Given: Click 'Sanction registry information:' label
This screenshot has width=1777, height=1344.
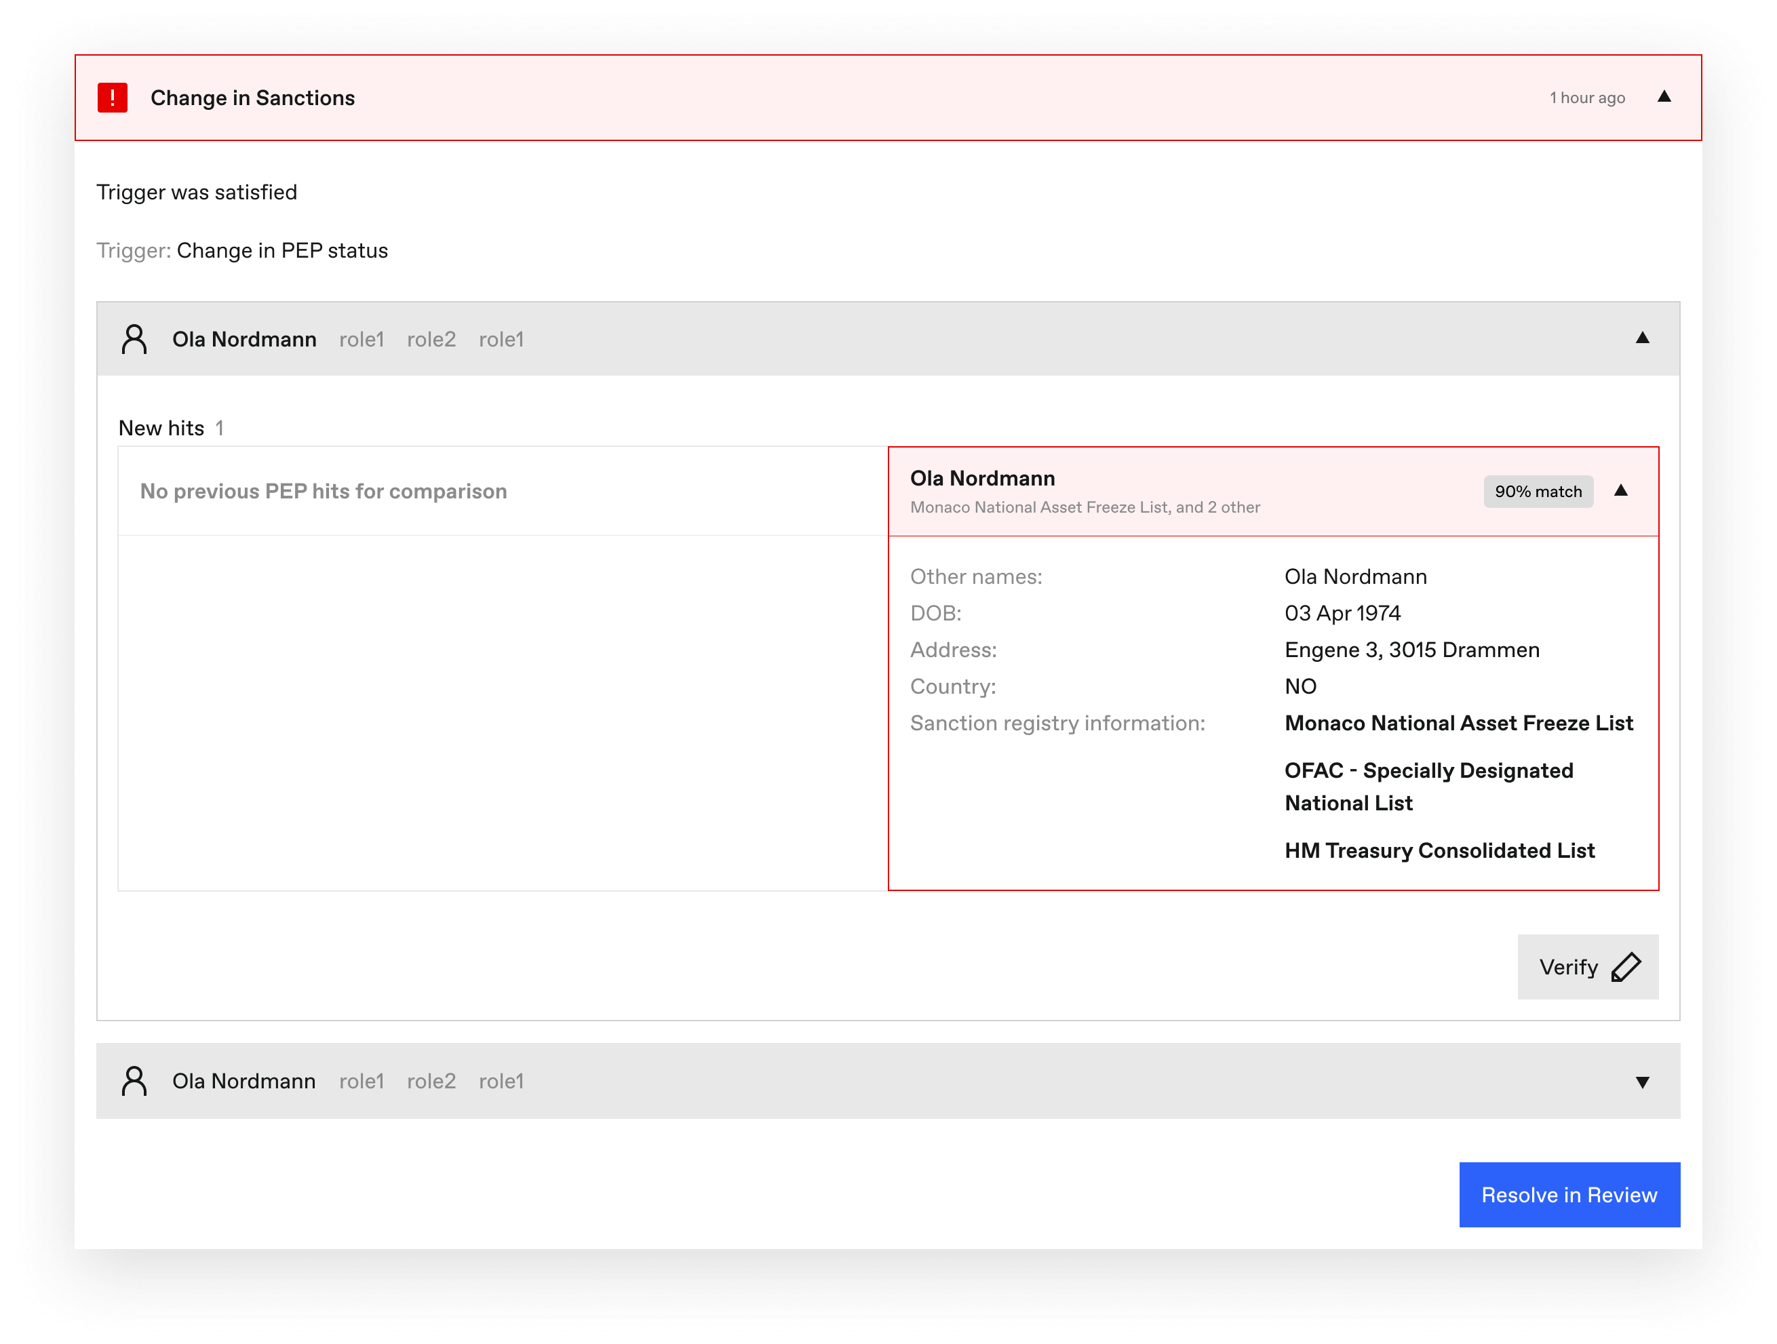Looking at the screenshot, I should pos(1057,723).
